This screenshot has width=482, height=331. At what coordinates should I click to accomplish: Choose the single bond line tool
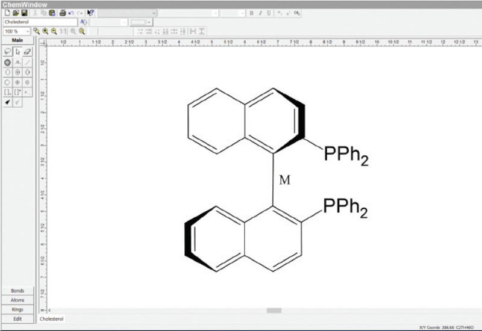point(27,62)
